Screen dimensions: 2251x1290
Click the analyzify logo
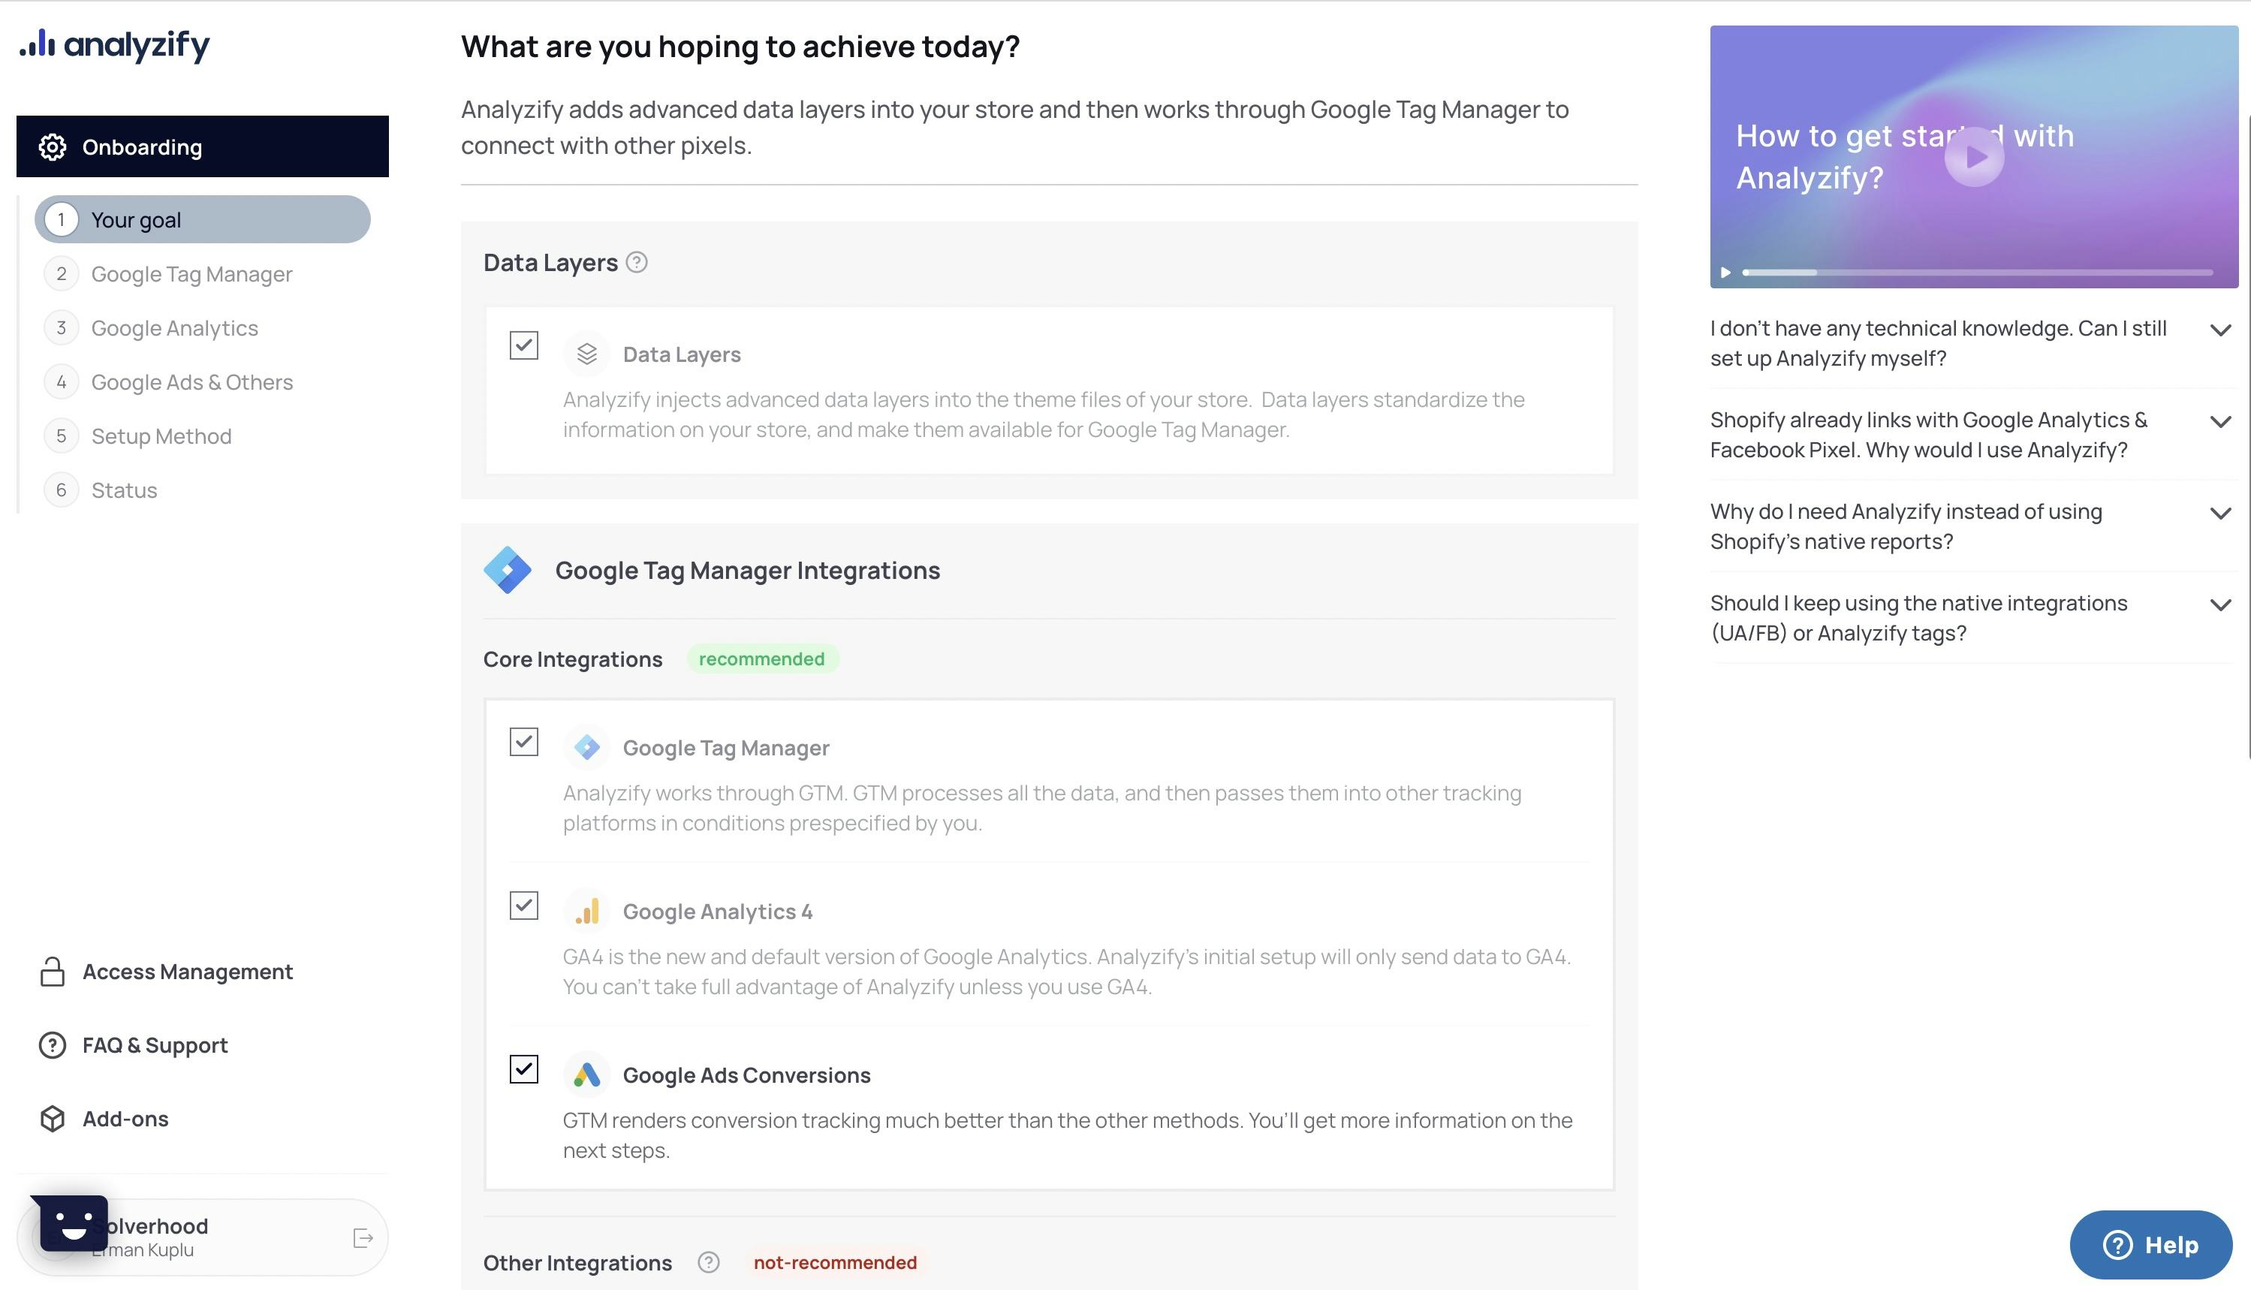(x=115, y=44)
